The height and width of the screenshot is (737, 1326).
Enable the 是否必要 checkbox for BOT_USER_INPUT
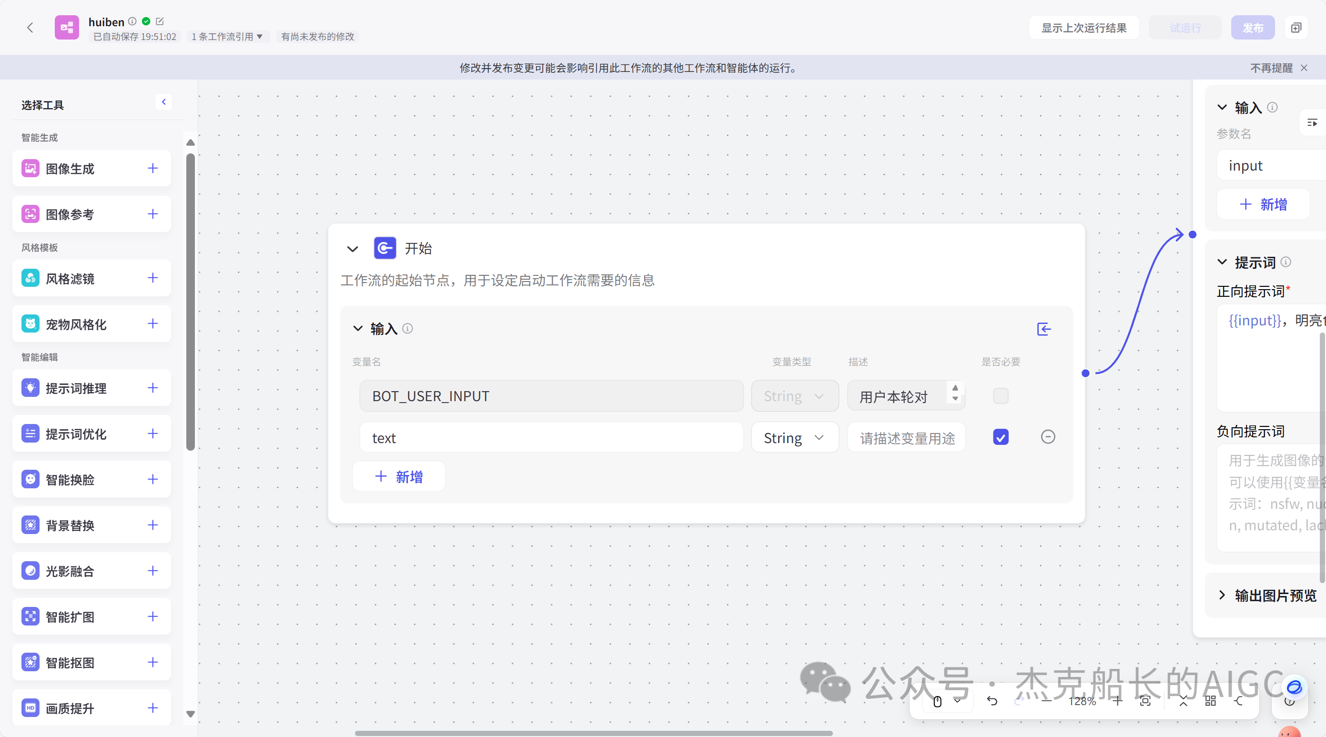pos(1000,396)
